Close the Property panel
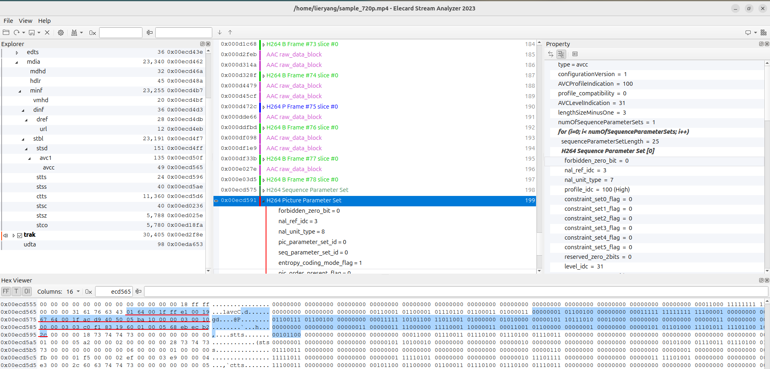The width and height of the screenshot is (770, 369). (x=767, y=44)
